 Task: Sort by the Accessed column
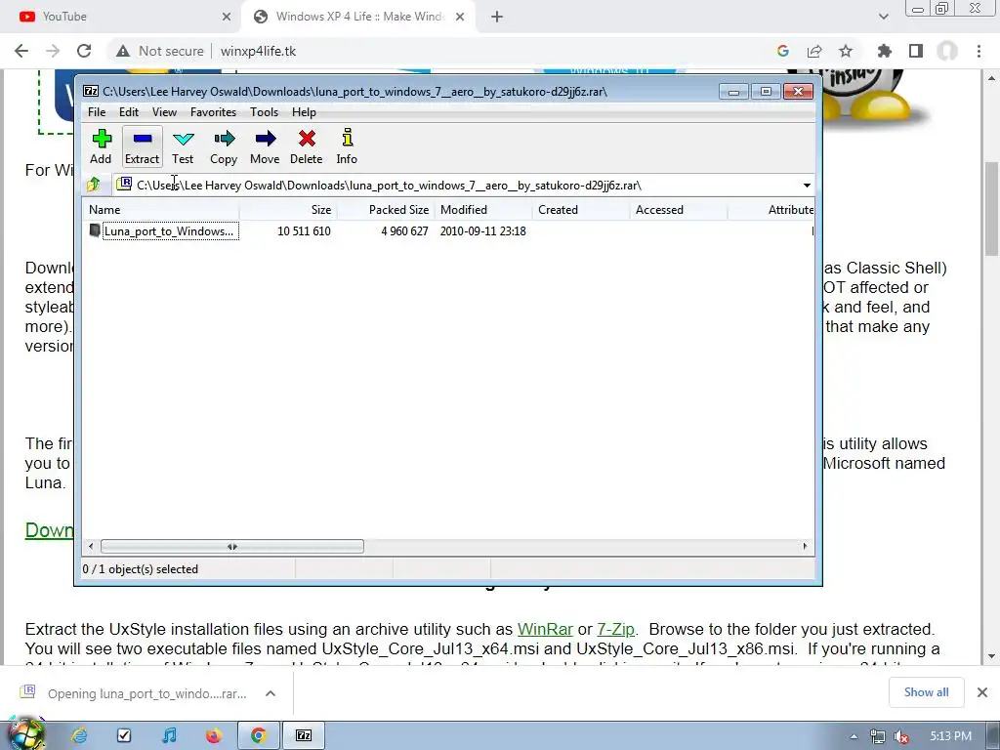click(x=678, y=210)
